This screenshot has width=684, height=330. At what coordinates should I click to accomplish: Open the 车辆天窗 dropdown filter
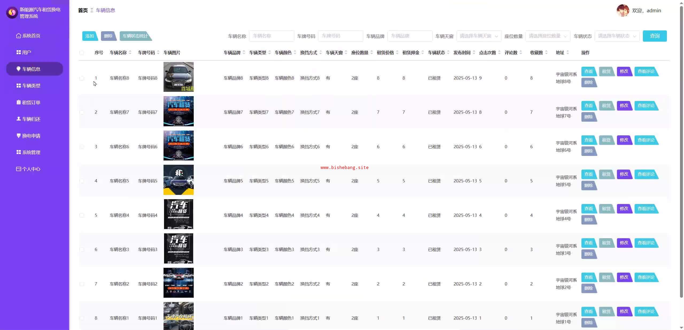click(479, 36)
